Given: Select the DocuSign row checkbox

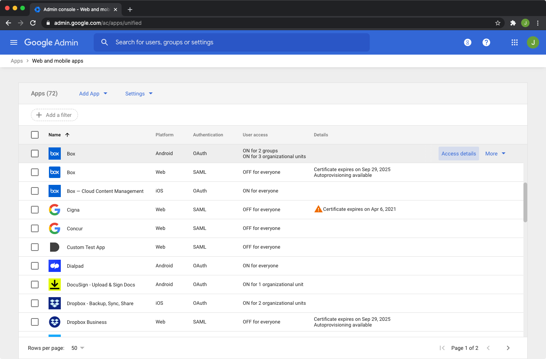Looking at the screenshot, I should pos(35,285).
